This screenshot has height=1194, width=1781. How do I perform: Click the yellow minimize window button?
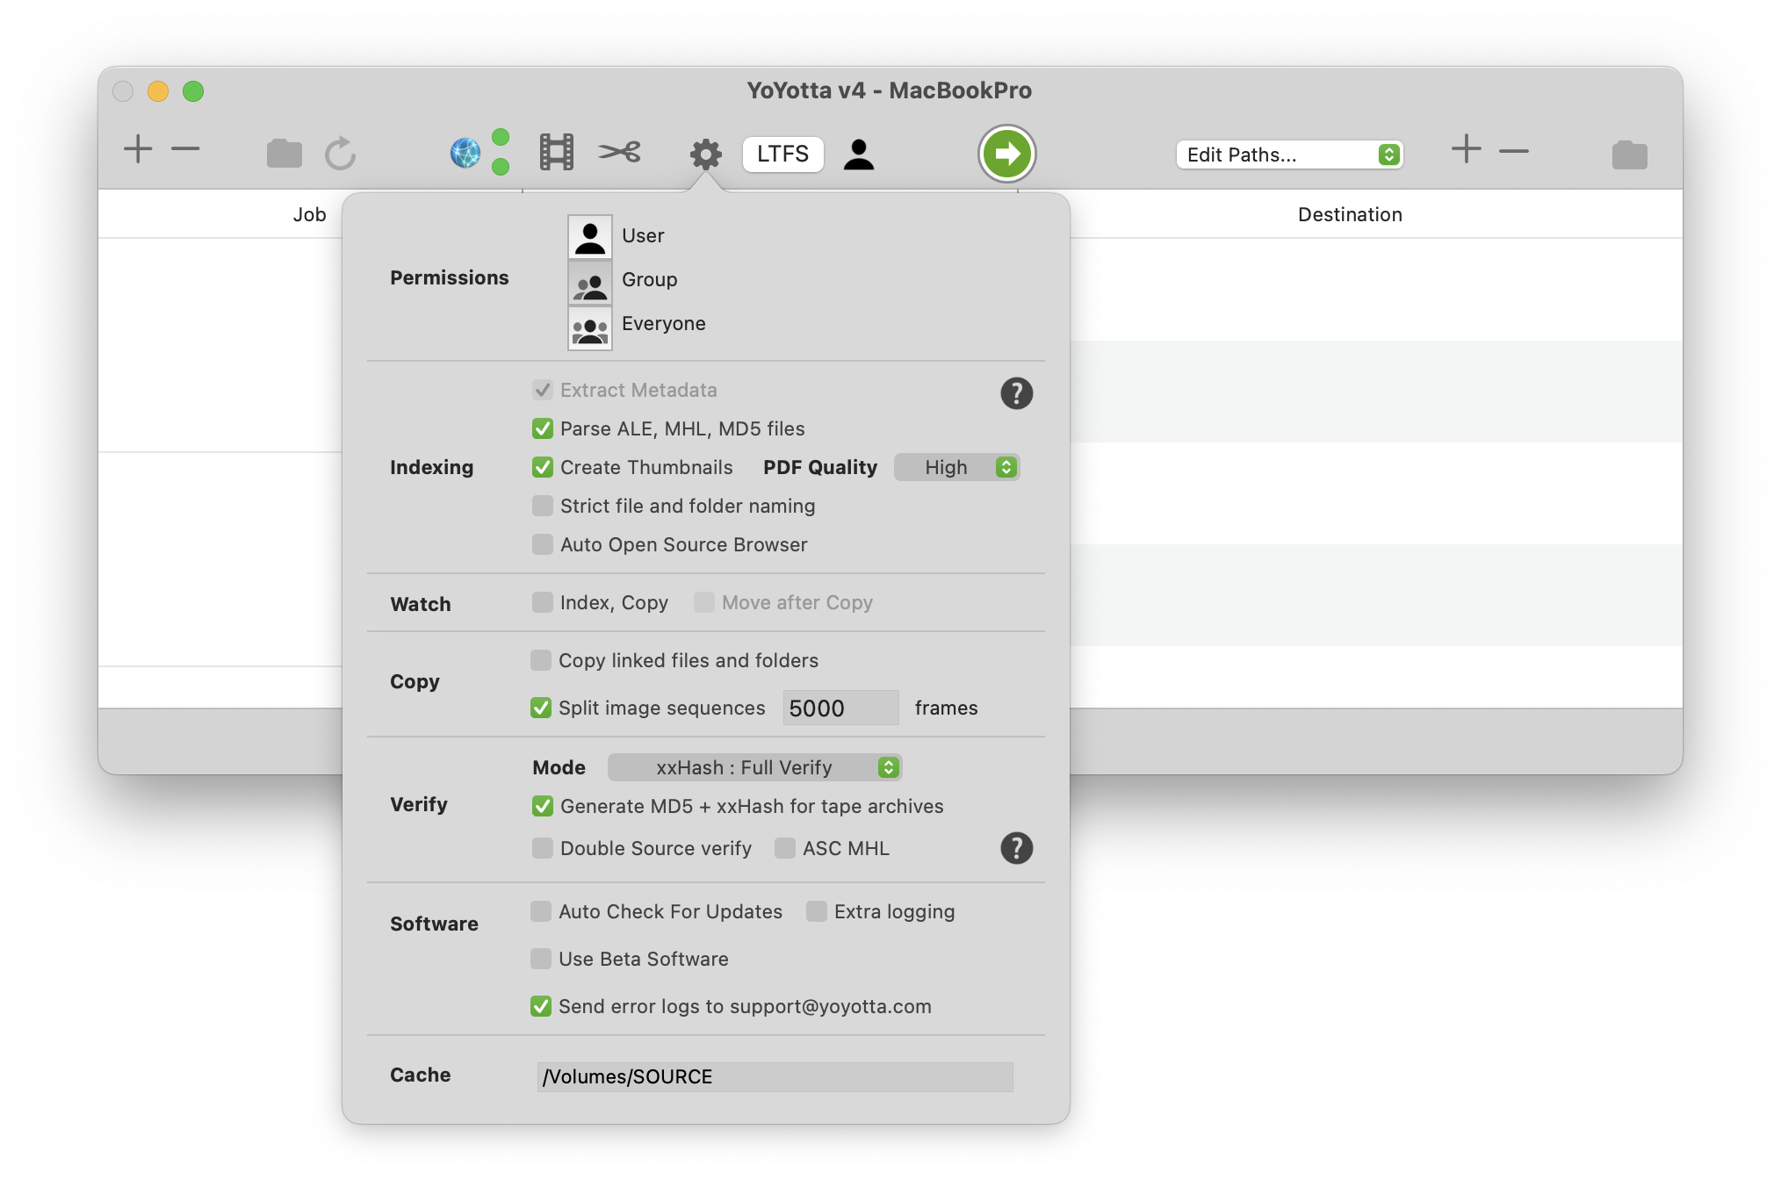point(158,91)
